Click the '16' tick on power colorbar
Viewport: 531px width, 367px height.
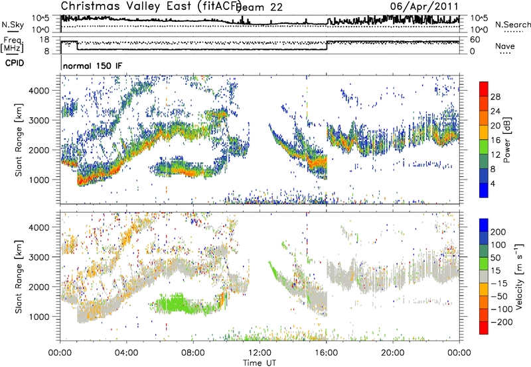pyautogui.click(x=495, y=140)
